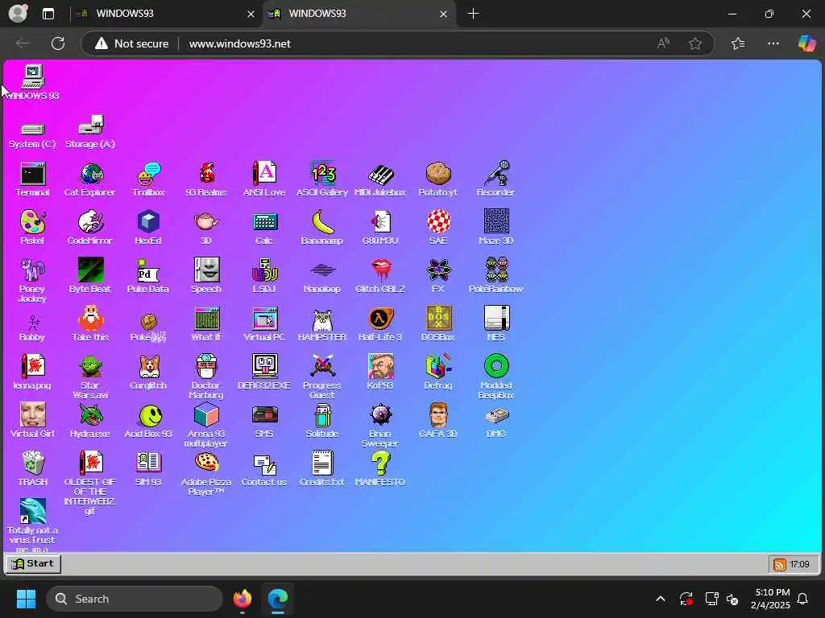Open ANSI Love icon
This screenshot has width=825, height=618.
[264, 179]
